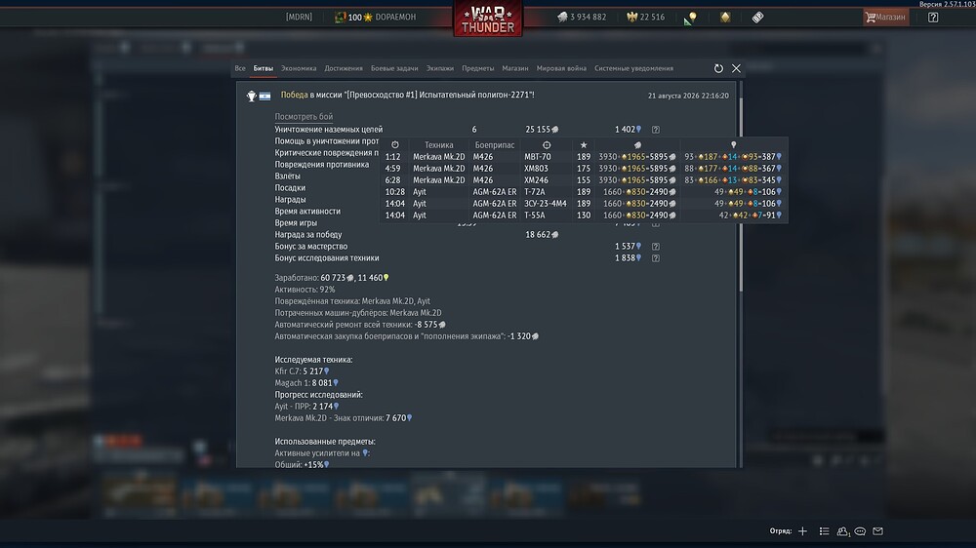Image resolution: width=976 pixels, height=548 pixels.
Task: Open the contacts friends icon
Action: click(843, 531)
